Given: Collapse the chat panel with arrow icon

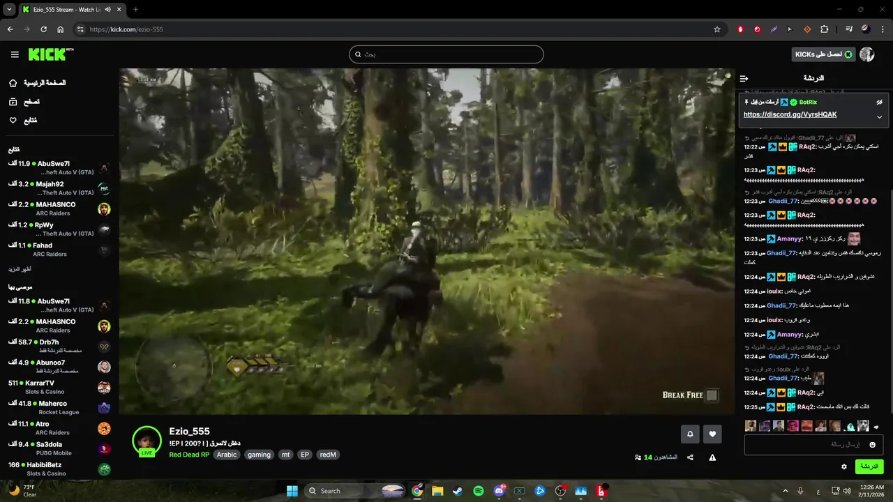Looking at the screenshot, I should tap(744, 79).
